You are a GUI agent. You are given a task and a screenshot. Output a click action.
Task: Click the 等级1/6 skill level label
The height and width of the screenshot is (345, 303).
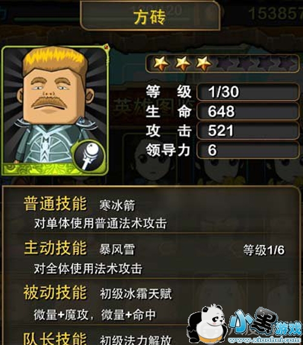264,250
